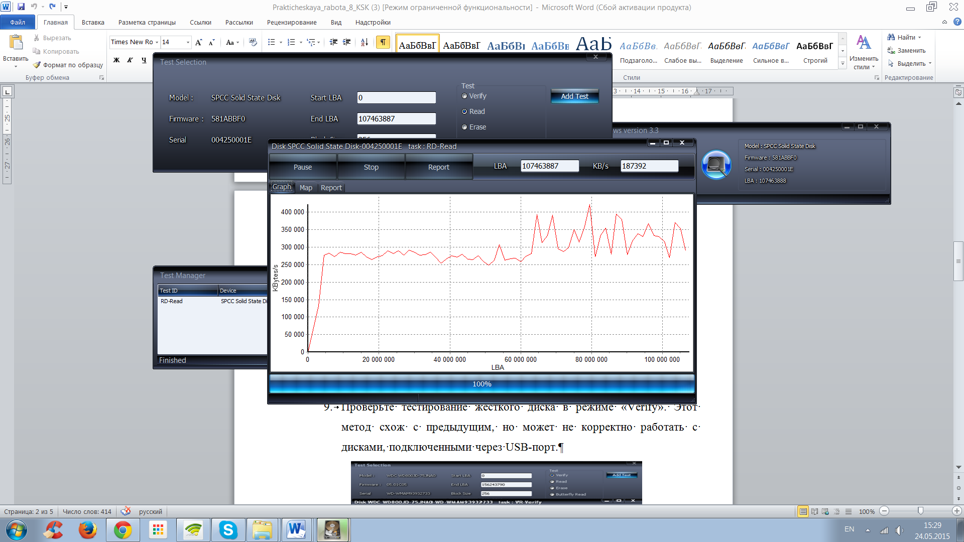Click the Windows Start button
Screen dimensions: 964x542
coord(16,530)
